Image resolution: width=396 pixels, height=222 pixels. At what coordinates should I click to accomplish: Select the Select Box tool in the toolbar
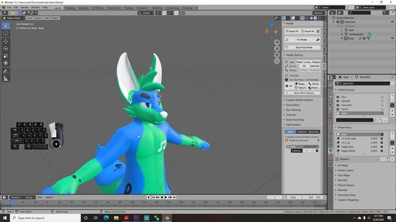6,26
